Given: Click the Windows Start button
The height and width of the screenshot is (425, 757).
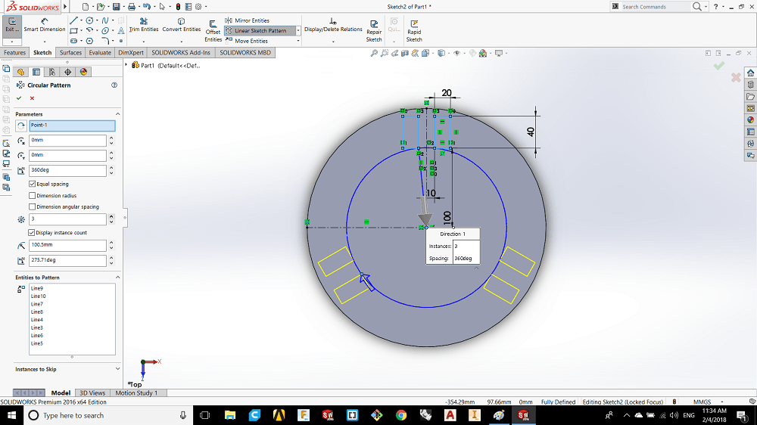Looking at the screenshot, I should pos(11,415).
